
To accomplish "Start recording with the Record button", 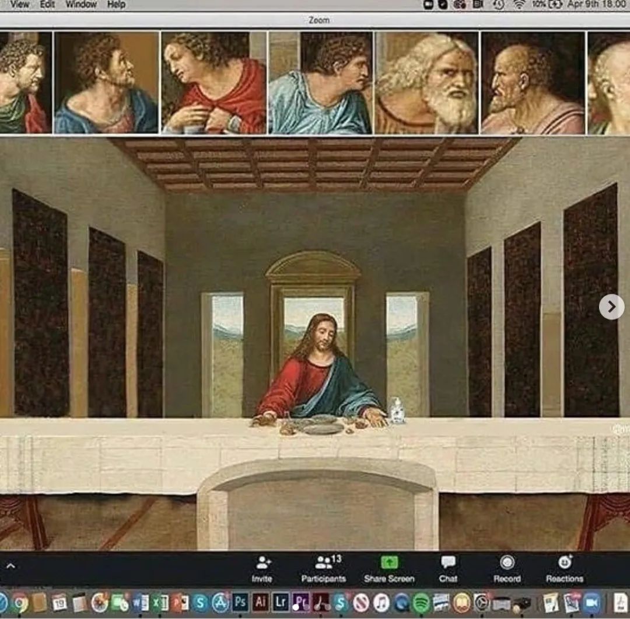I will 507,569.
